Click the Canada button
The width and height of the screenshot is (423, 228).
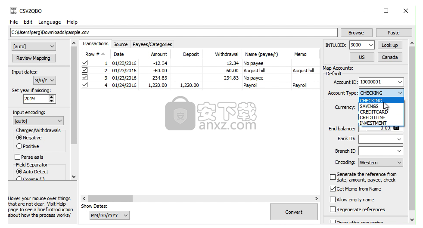coord(389,57)
